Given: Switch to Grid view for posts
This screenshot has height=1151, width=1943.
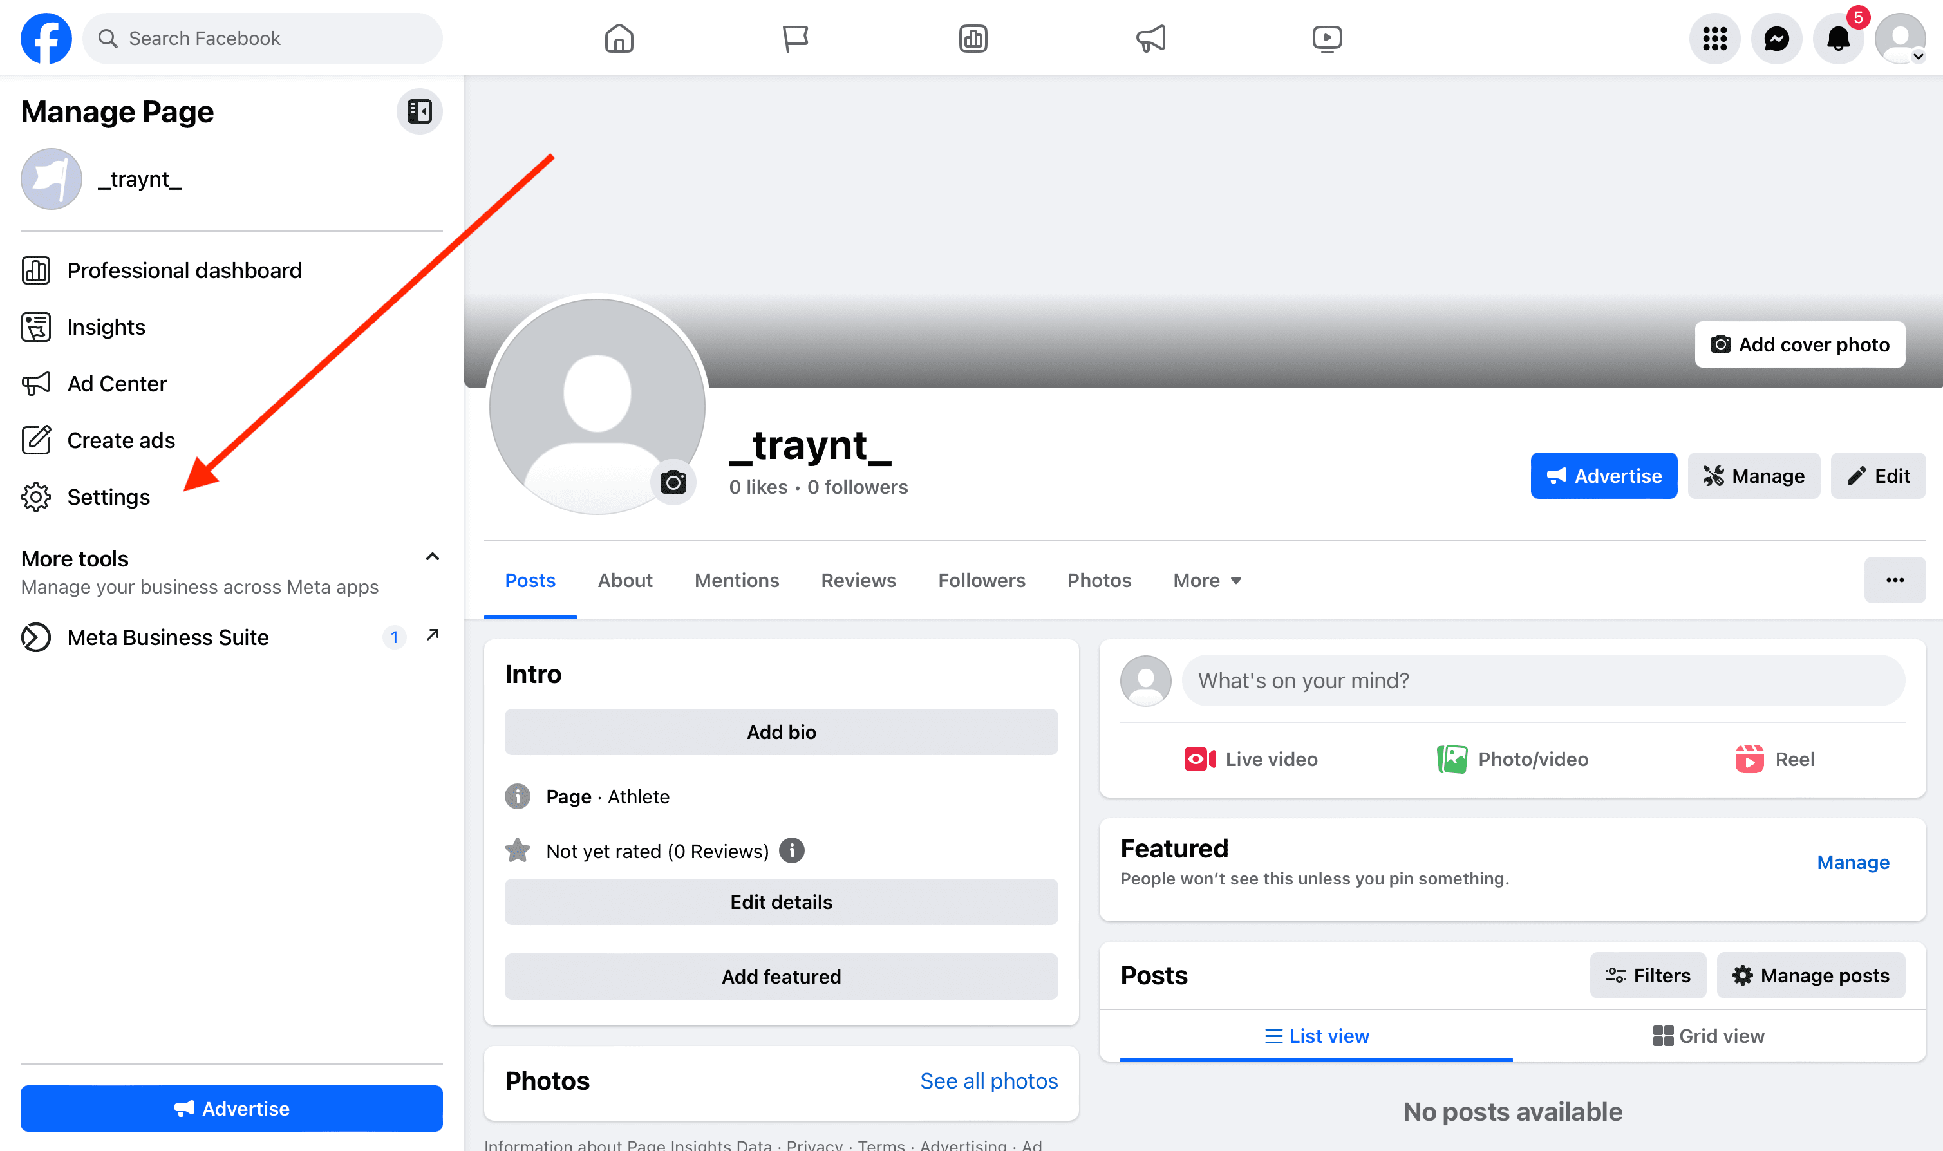Looking at the screenshot, I should click(x=1708, y=1035).
